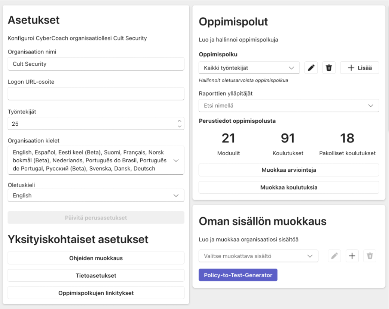Focus the empty Logon URL-osoite field
The image size is (389, 309).
click(x=96, y=94)
